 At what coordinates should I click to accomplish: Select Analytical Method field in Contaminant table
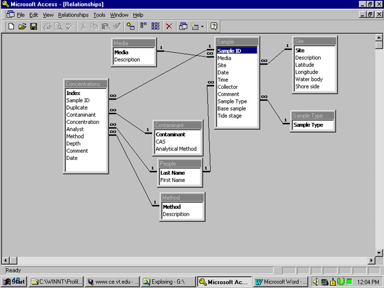coord(178,149)
